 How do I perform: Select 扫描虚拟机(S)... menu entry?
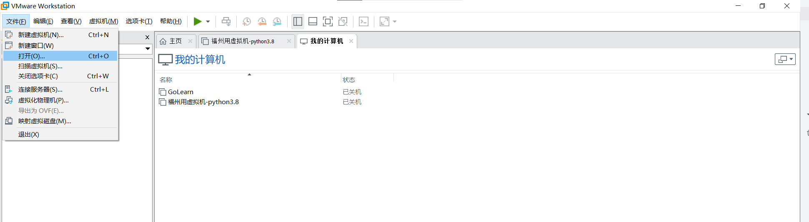[60, 66]
